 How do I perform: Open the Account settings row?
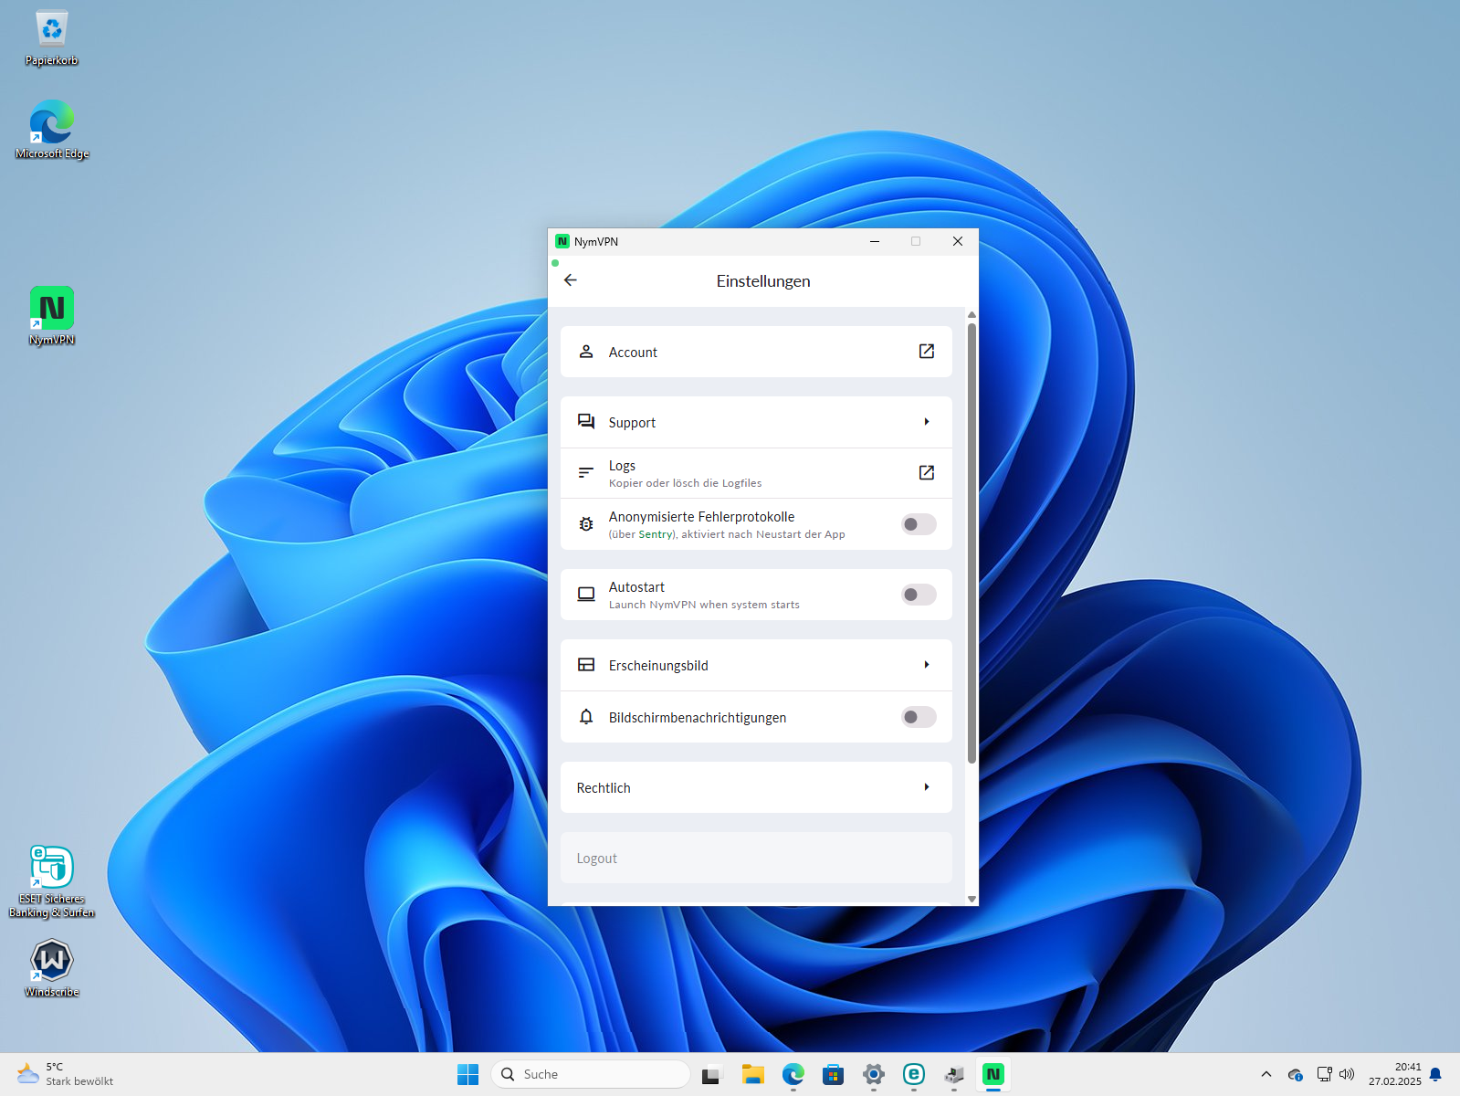[756, 352]
